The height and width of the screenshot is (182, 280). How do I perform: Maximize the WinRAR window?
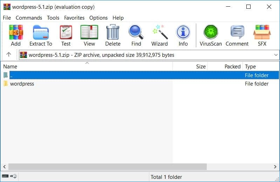pos(248,7)
